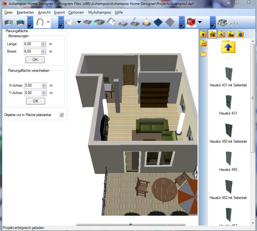257x231 pixels.
Task: Click the round patio table in 3D view
Action: [x=164, y=189]
